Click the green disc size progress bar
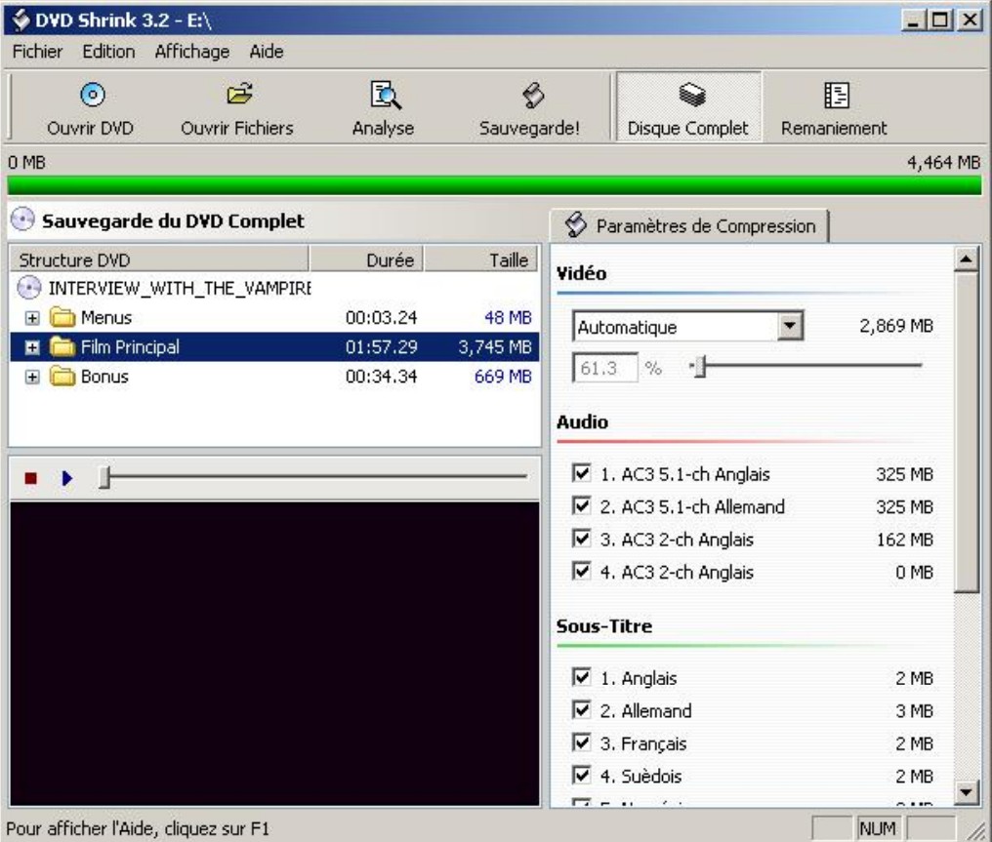Viewport: 992px width, 842px height. pyautogui.click(x=494, y=185)
